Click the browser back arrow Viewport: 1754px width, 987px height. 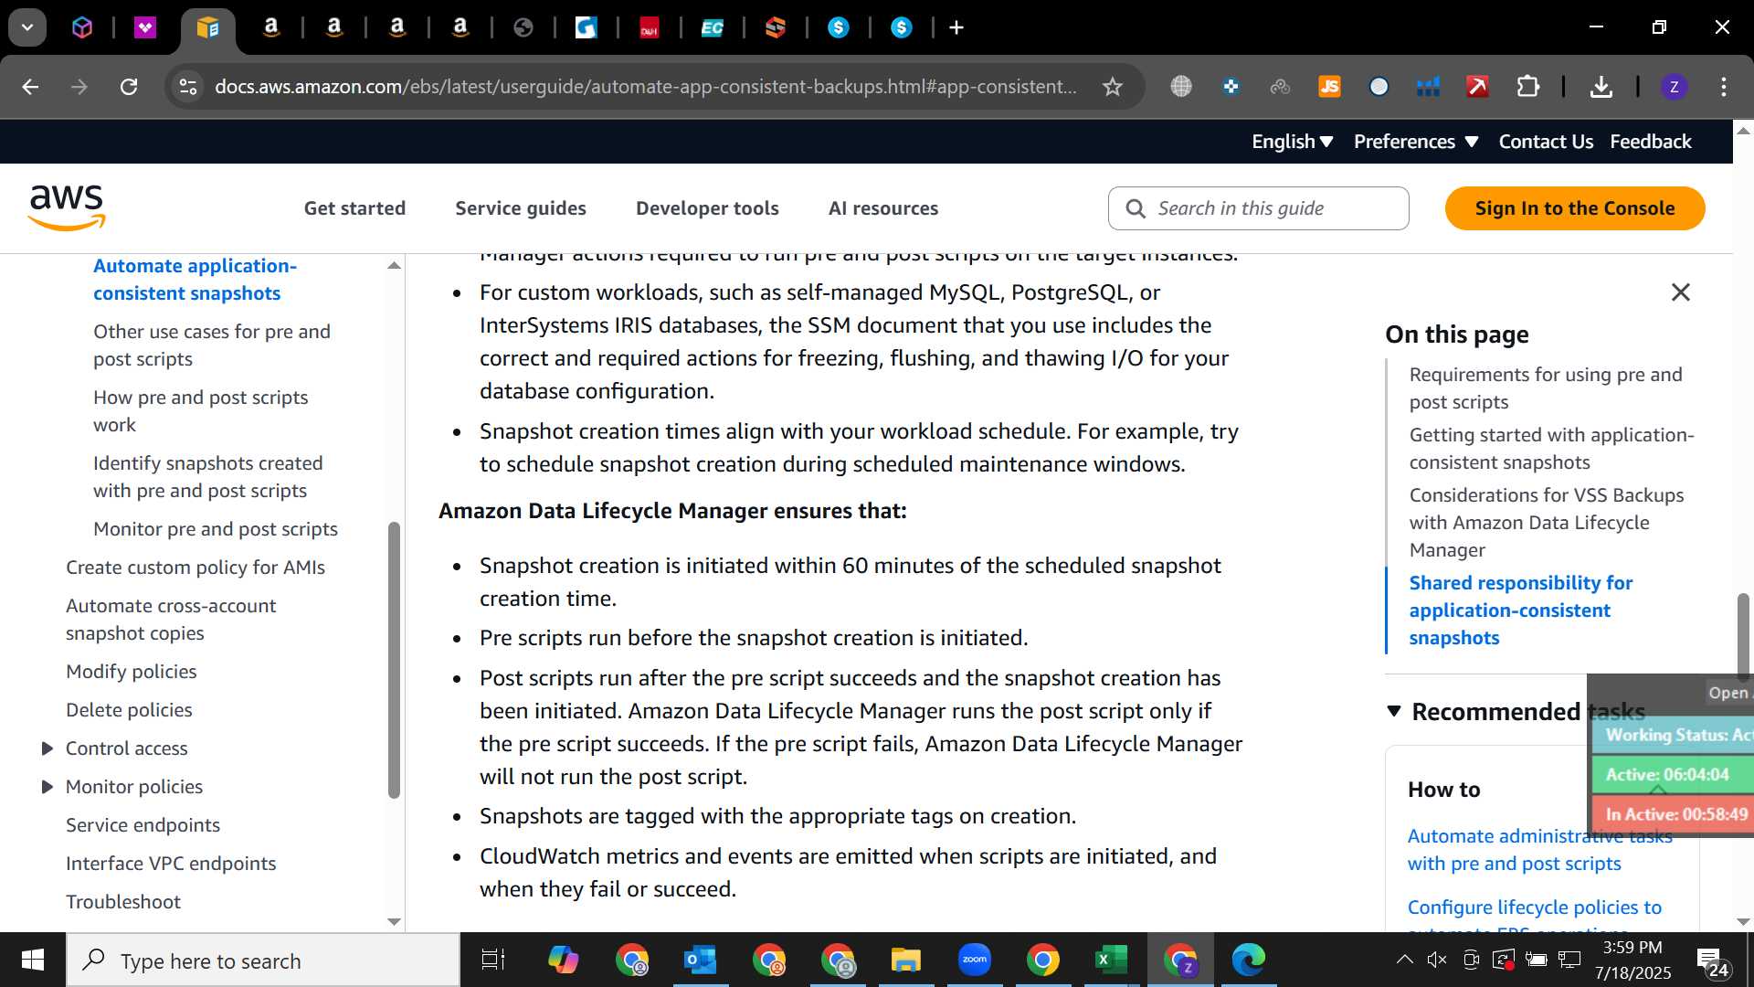(30, 87)
